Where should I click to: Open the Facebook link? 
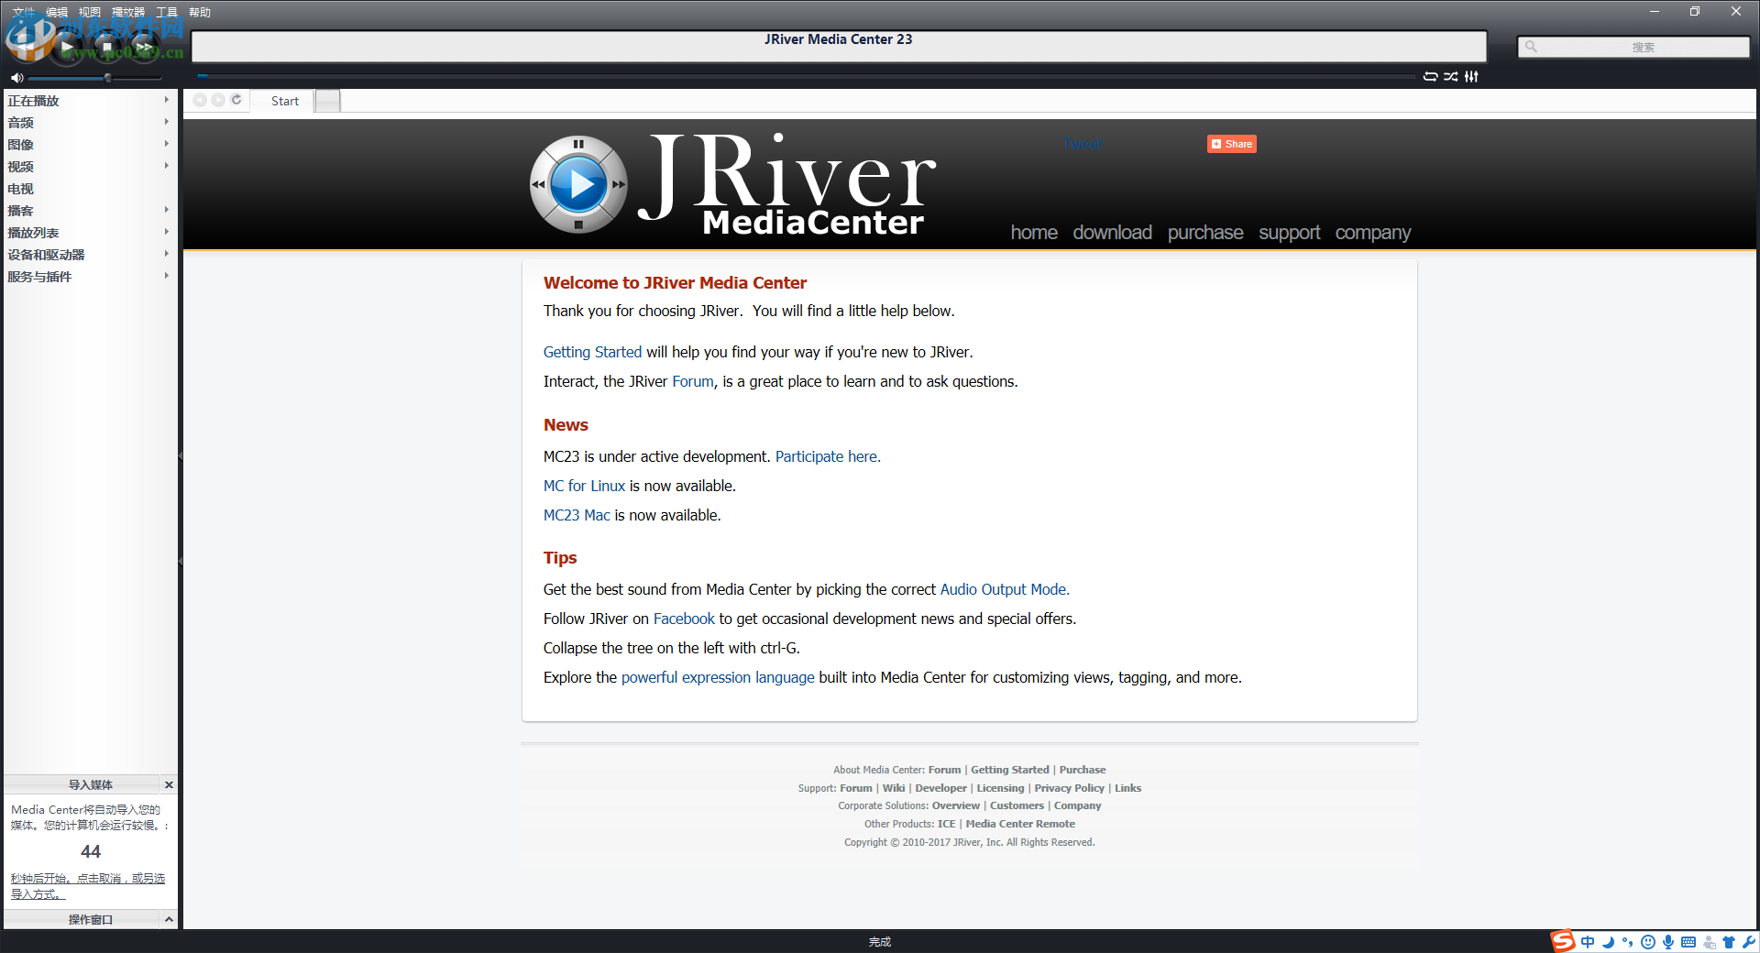[684, 619]
